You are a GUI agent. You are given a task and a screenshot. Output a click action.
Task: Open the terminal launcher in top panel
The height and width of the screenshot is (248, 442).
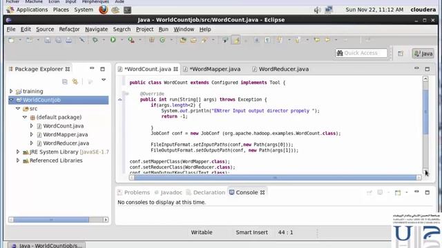(127, 10)
